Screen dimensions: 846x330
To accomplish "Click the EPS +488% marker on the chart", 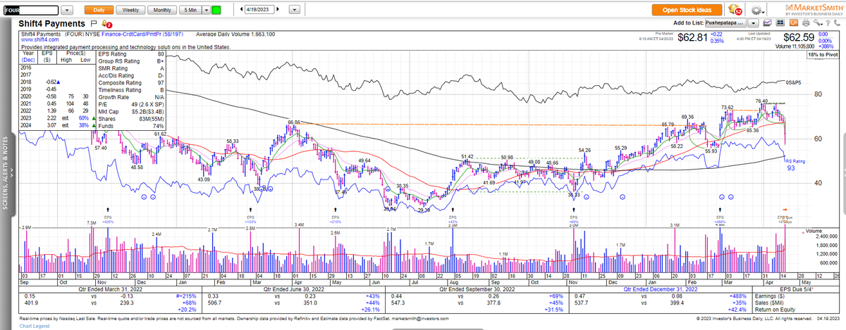I will [721, 220].
